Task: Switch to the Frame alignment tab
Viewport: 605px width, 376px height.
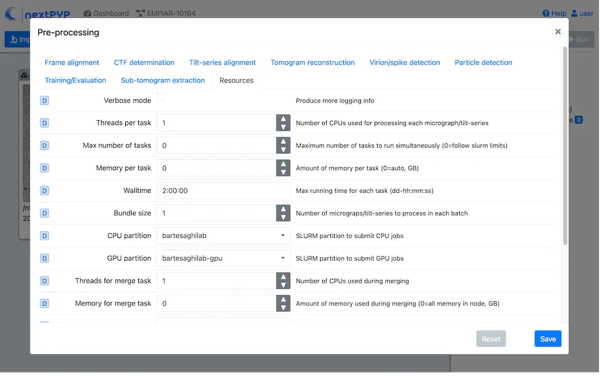Action: [71, 62]
